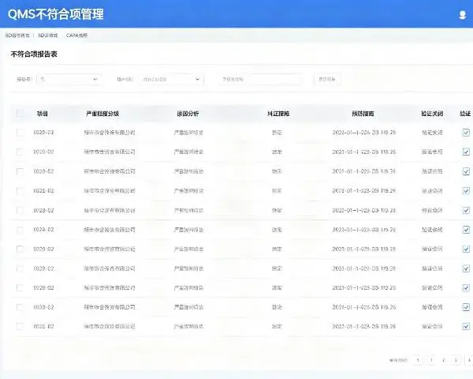
Task: Uncheck the last row's verification checkbox
Action: (466, 326)
